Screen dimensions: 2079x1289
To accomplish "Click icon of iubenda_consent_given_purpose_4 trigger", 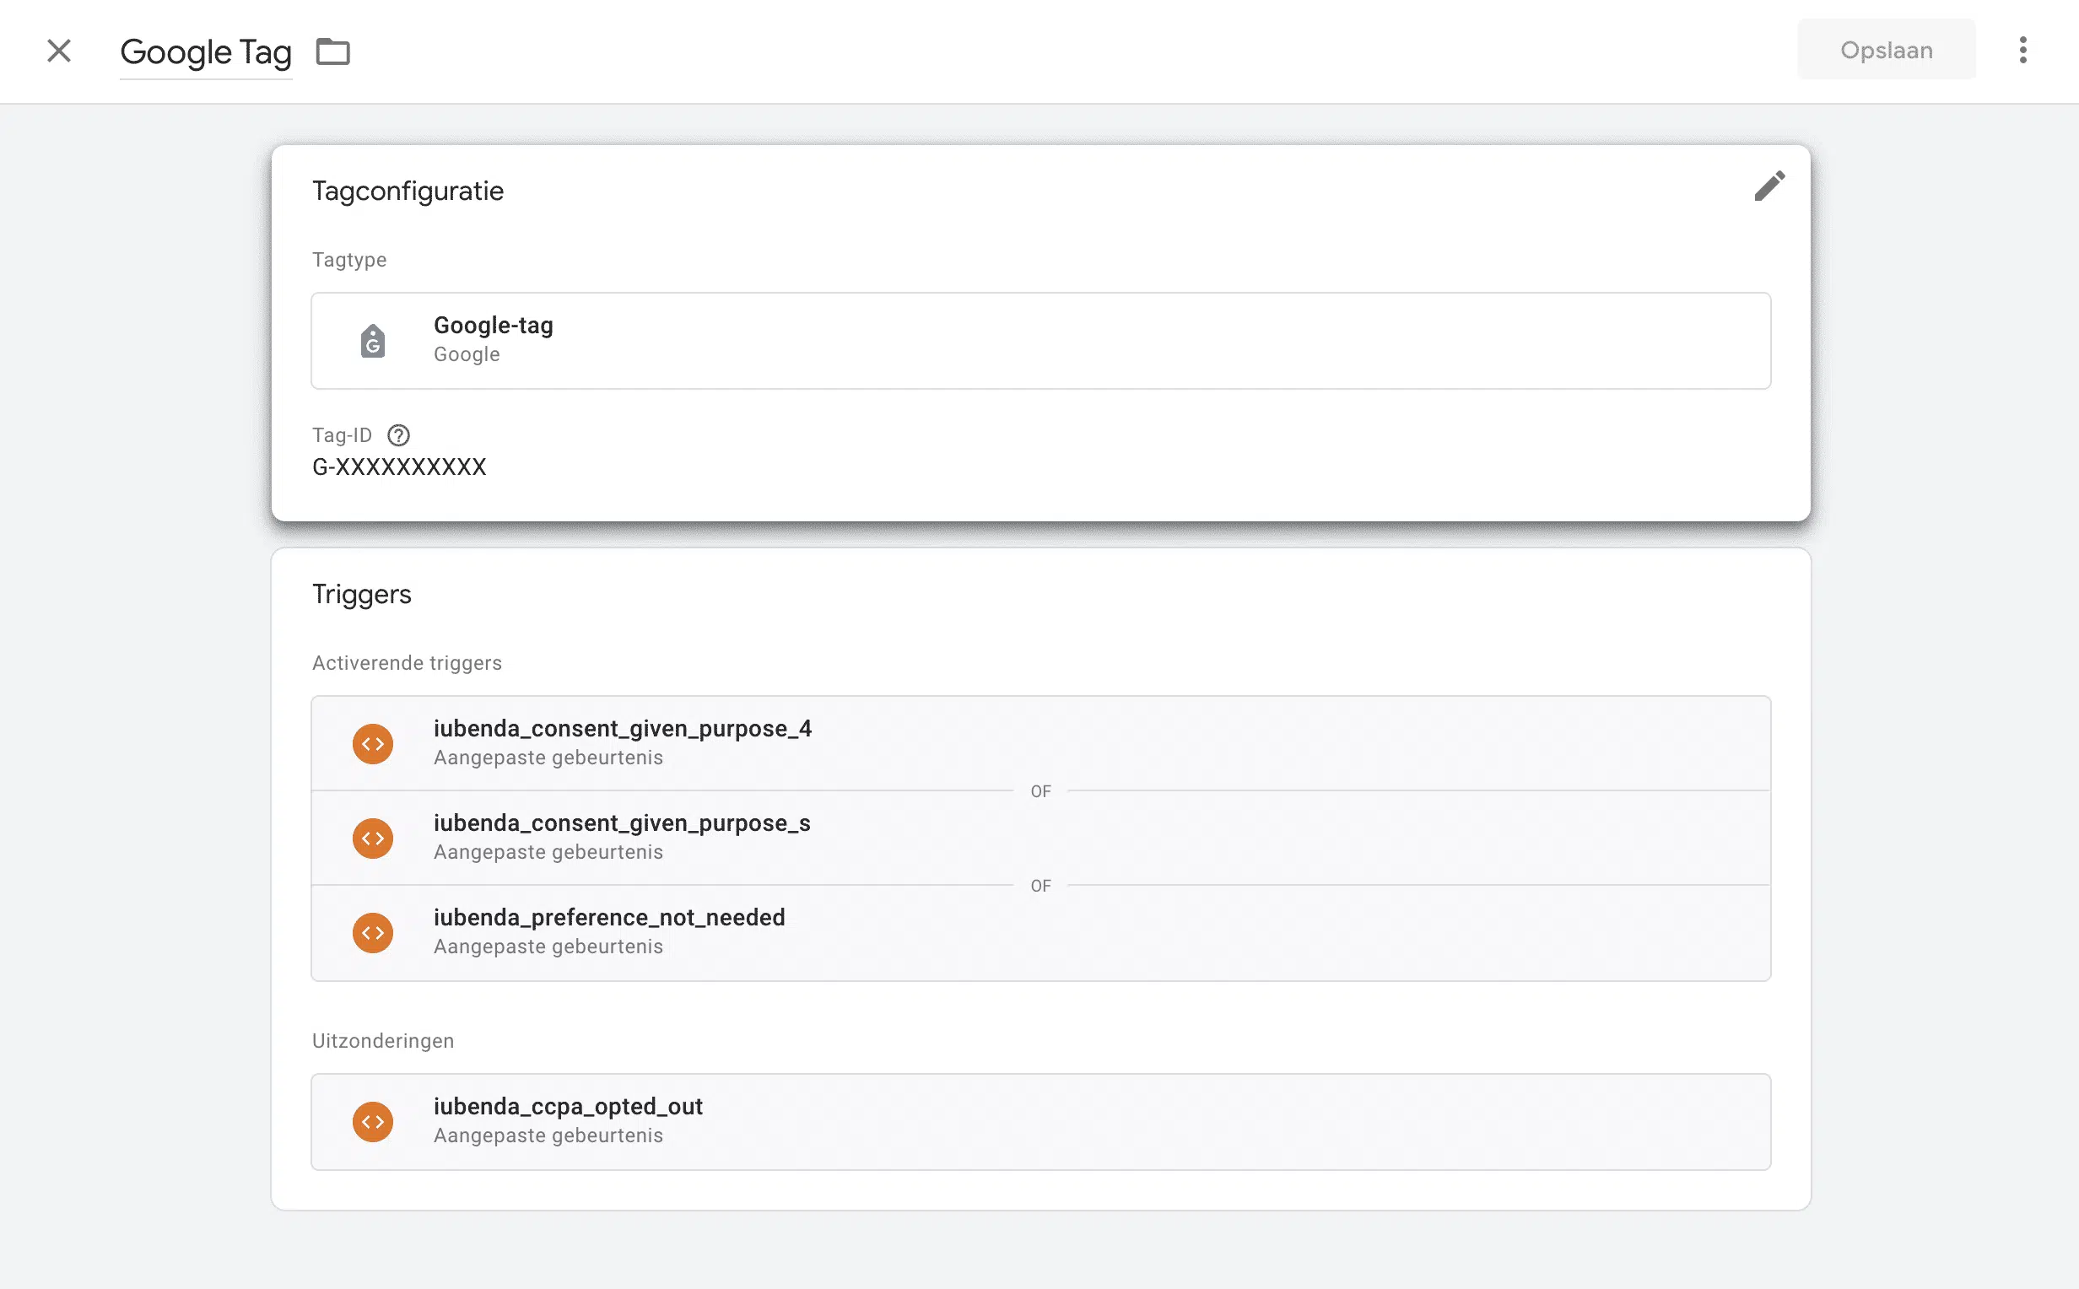I will (372, 743).
